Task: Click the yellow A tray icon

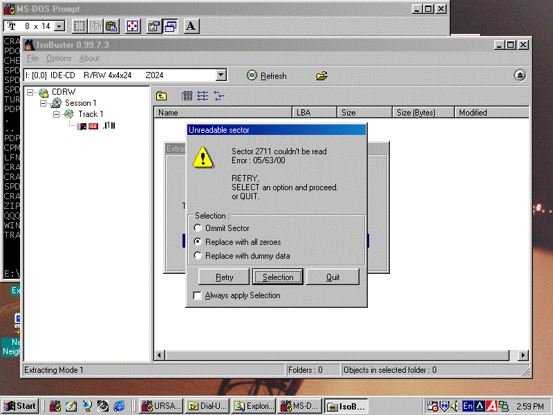Action: pyautogui.click(x=480, y=406)
